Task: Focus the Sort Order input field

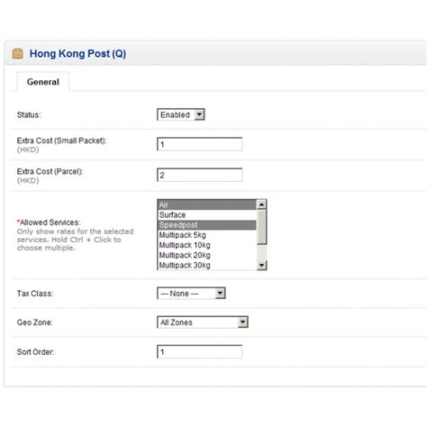Action: tap(200, 351)
